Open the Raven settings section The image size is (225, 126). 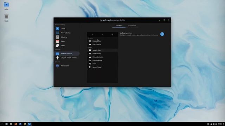click(x=67, y=41)
